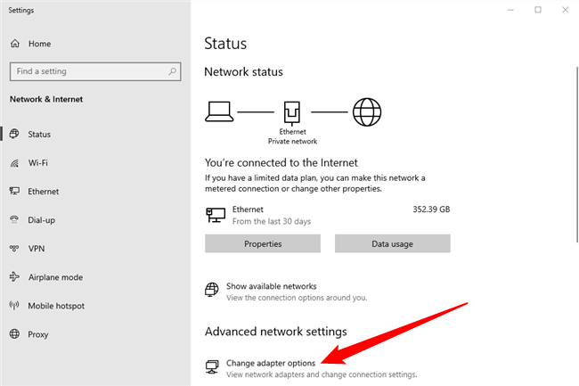Open Change adapter options link

pos(271,363)
